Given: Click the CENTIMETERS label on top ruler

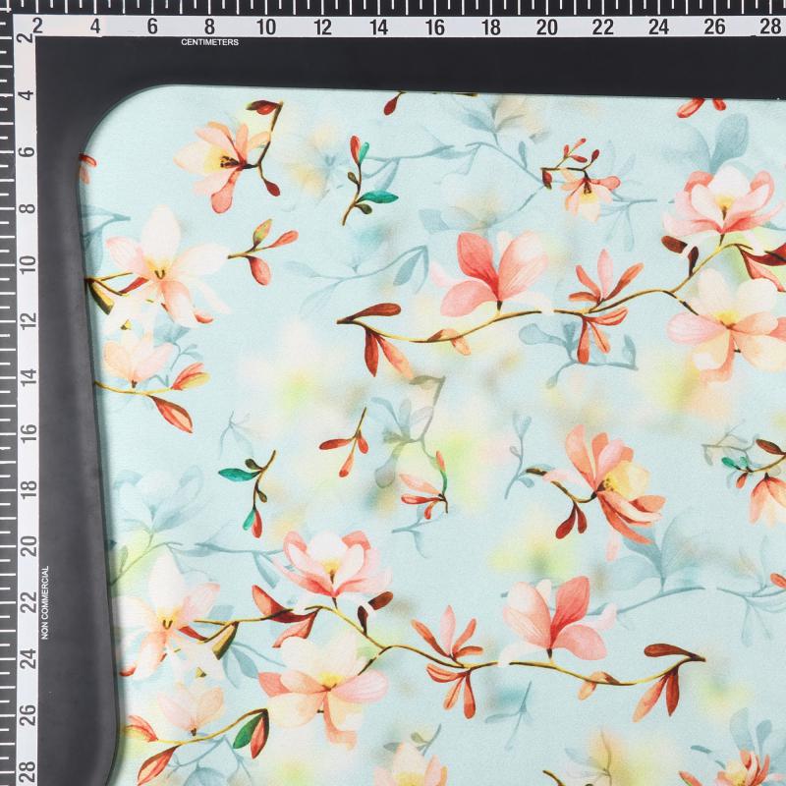Looking at the screenshot, I should pos(209,42).
